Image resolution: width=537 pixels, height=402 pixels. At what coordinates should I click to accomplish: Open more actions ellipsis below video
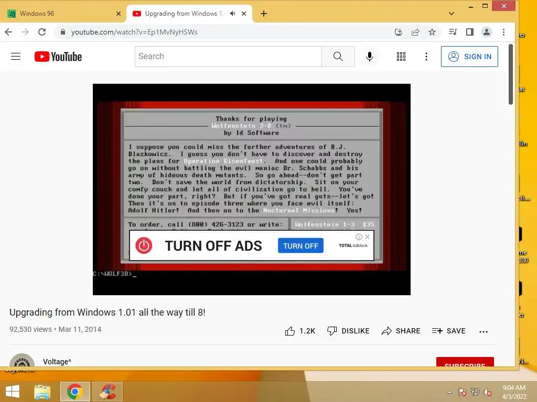click(x=483, y=331)
